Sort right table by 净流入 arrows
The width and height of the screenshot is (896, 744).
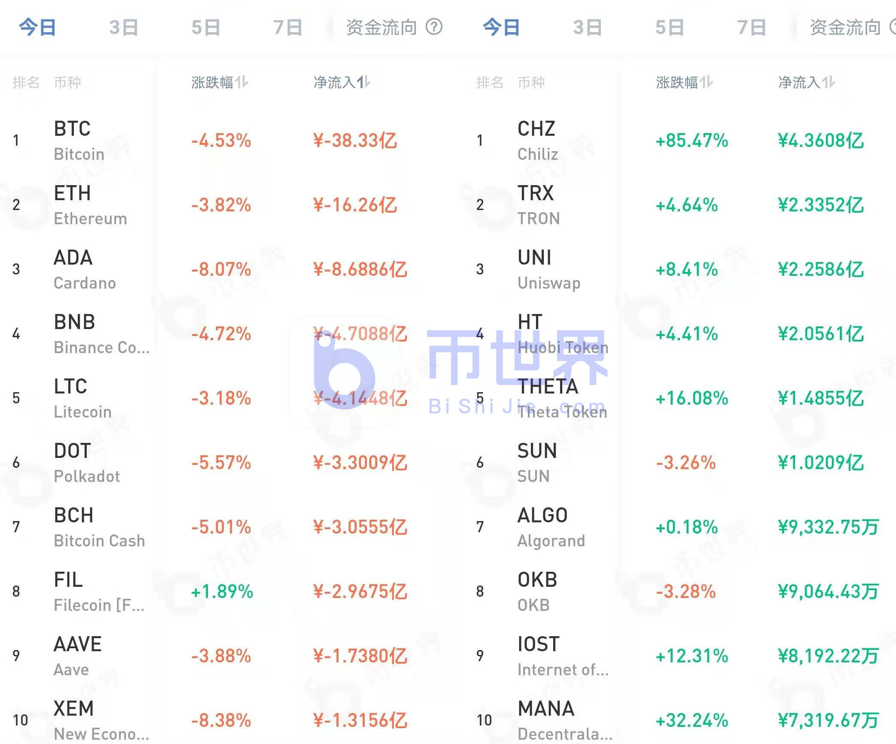click(829, 82)
